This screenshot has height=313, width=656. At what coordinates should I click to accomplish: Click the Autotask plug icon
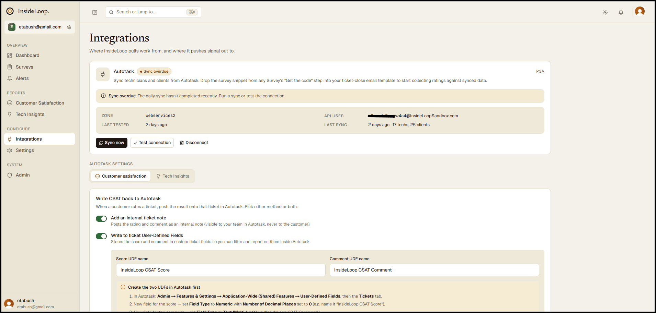click(x=103, y=74)
